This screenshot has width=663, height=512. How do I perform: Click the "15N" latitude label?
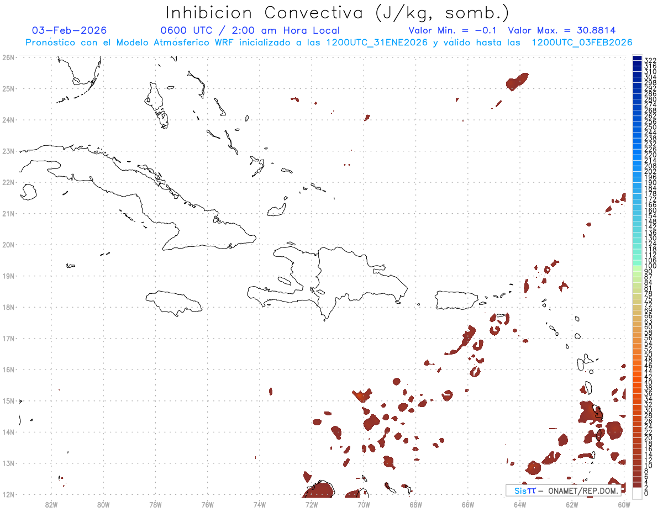pos(8,400)
